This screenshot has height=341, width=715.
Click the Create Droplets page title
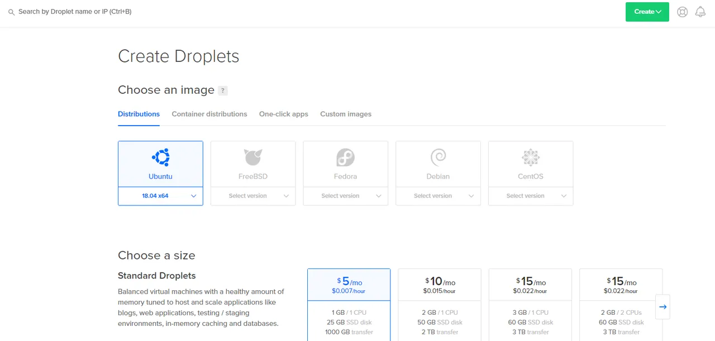179,56
